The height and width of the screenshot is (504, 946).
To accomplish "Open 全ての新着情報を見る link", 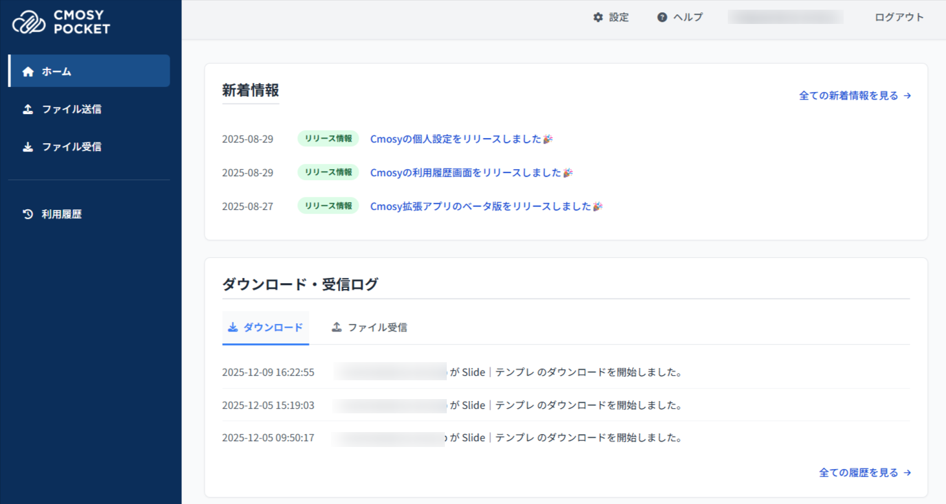I will (854, 96).
